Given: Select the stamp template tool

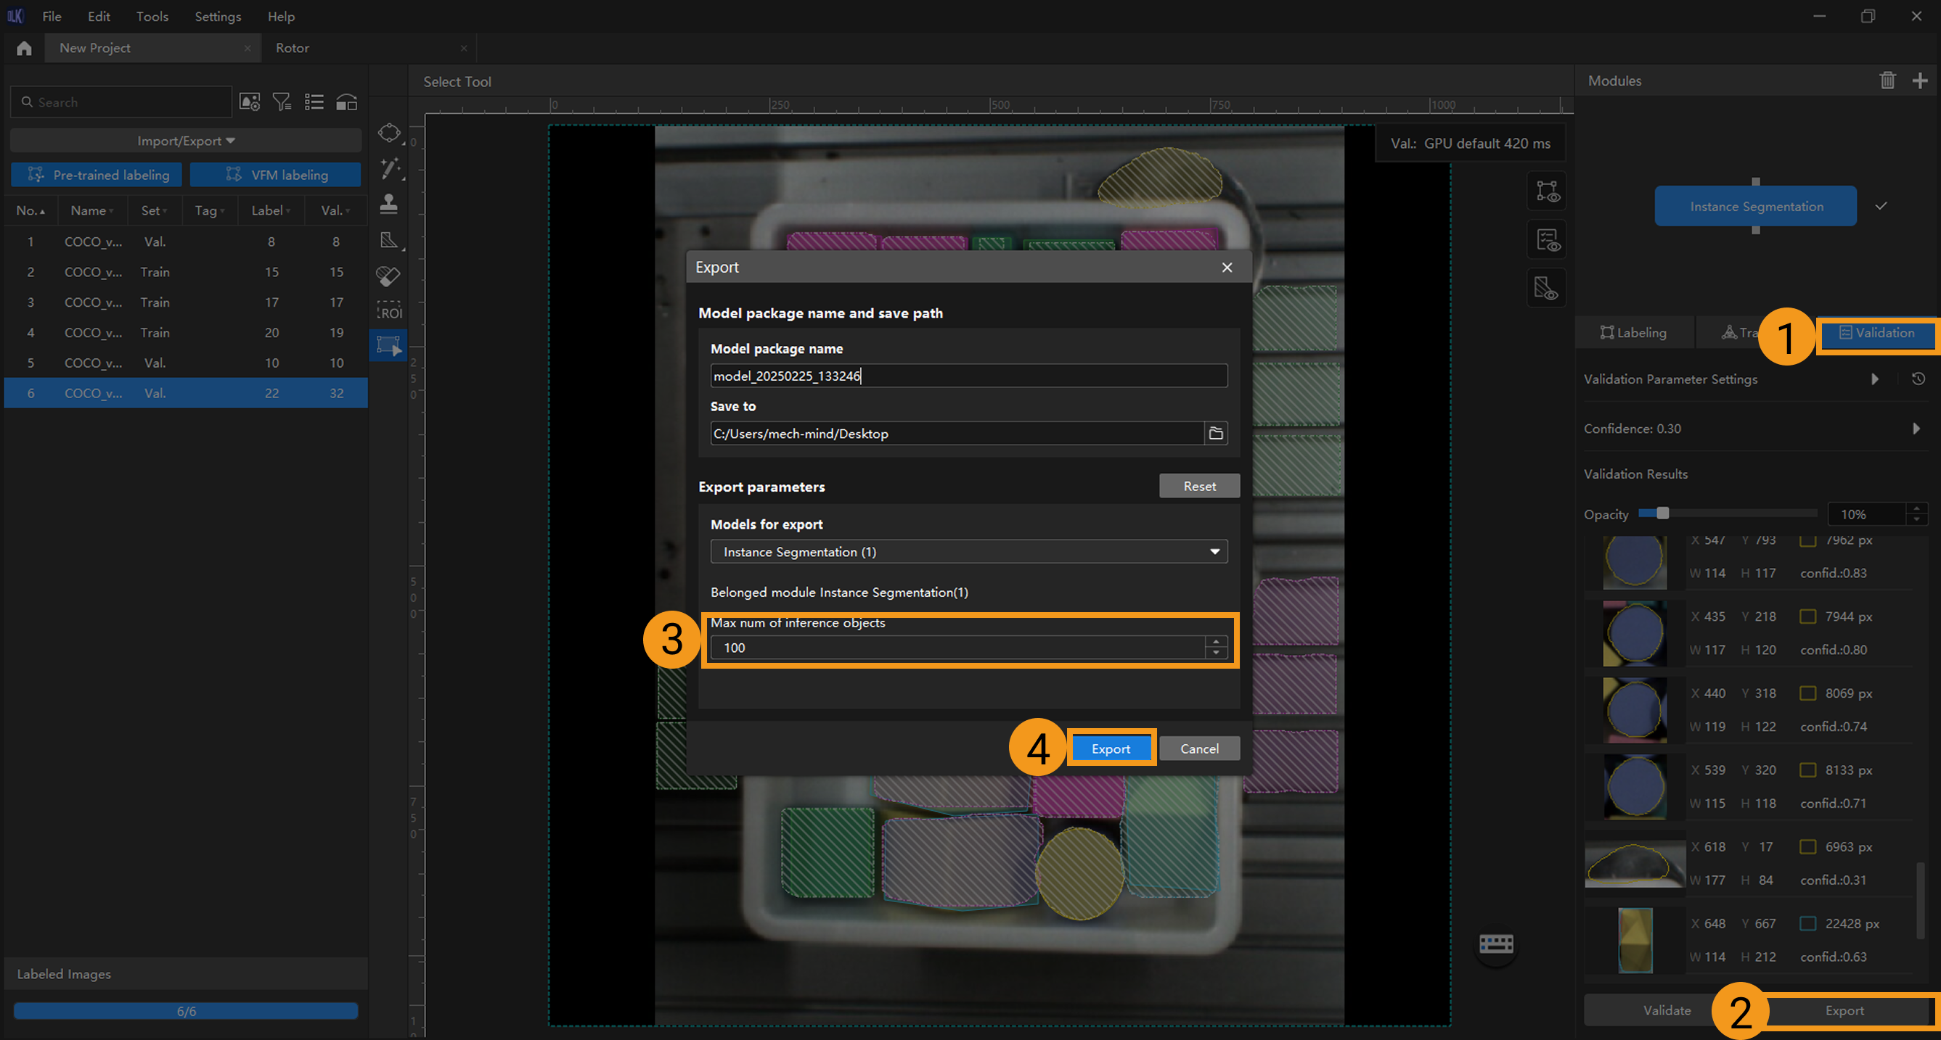Looking at the screenshot, I should click(389, 204).
